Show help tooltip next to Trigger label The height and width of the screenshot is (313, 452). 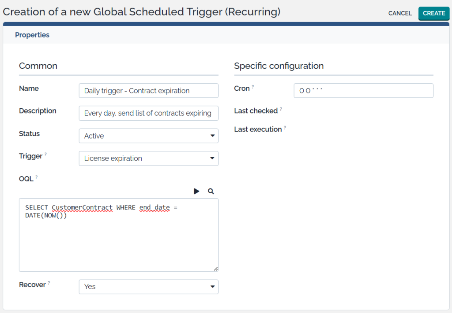45,155
